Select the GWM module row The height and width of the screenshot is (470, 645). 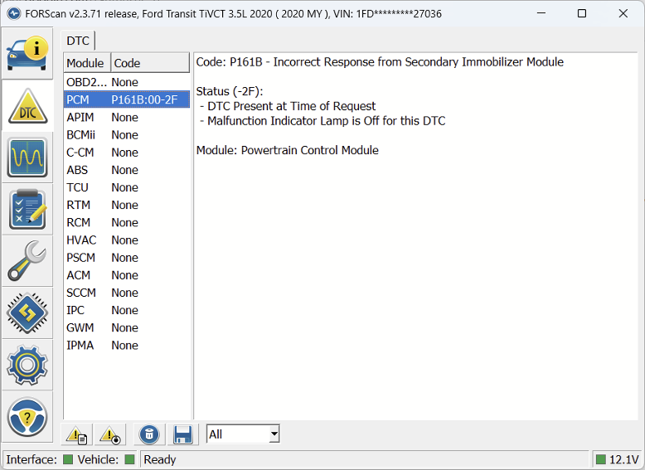(x=127, y=327)
